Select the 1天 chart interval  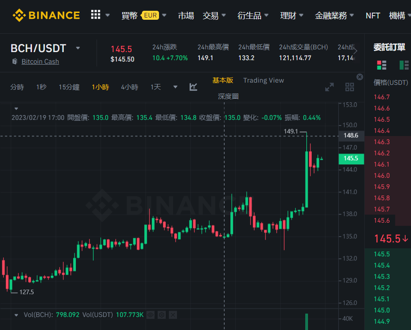tap(156, 87)
